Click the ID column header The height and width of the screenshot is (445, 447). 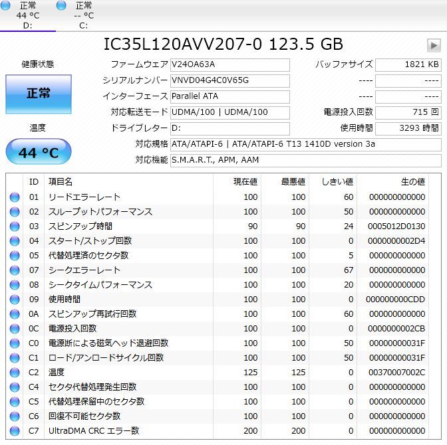pos(34,181)
